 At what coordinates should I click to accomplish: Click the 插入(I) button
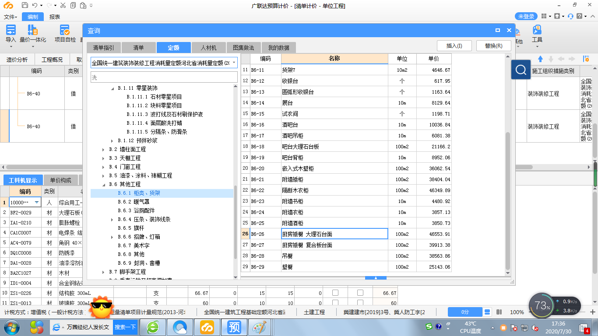[455, 45]
